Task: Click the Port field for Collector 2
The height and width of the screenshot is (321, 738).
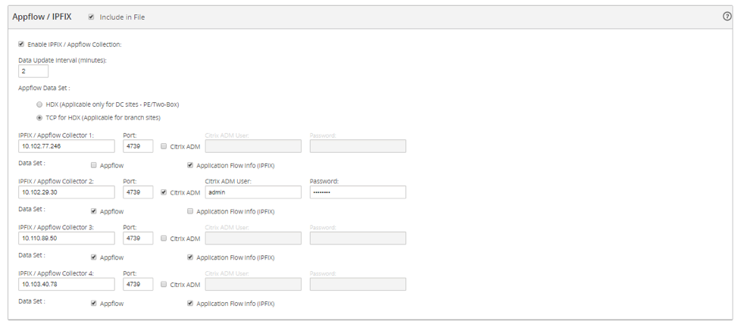Action: tap(138, 192)
